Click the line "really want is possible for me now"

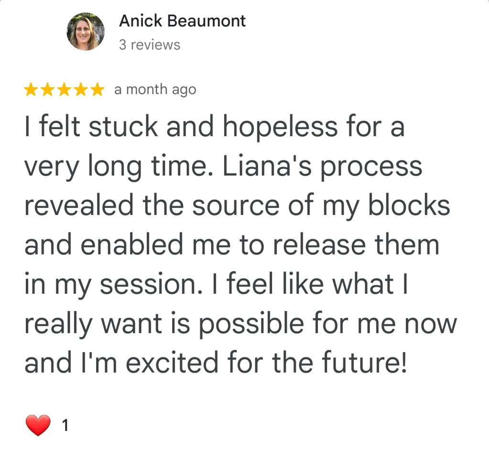click(241, 324)
